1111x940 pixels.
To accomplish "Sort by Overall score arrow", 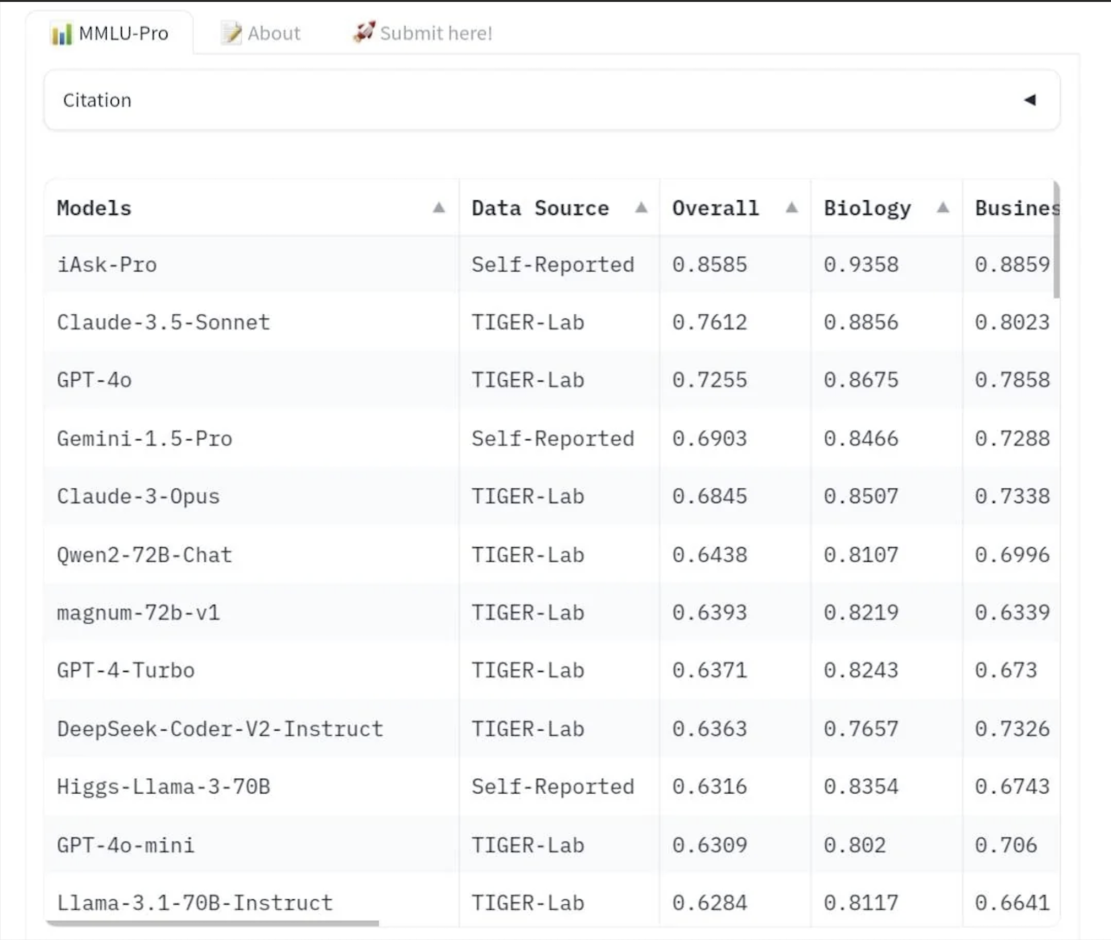I will (x=792, y=207).
